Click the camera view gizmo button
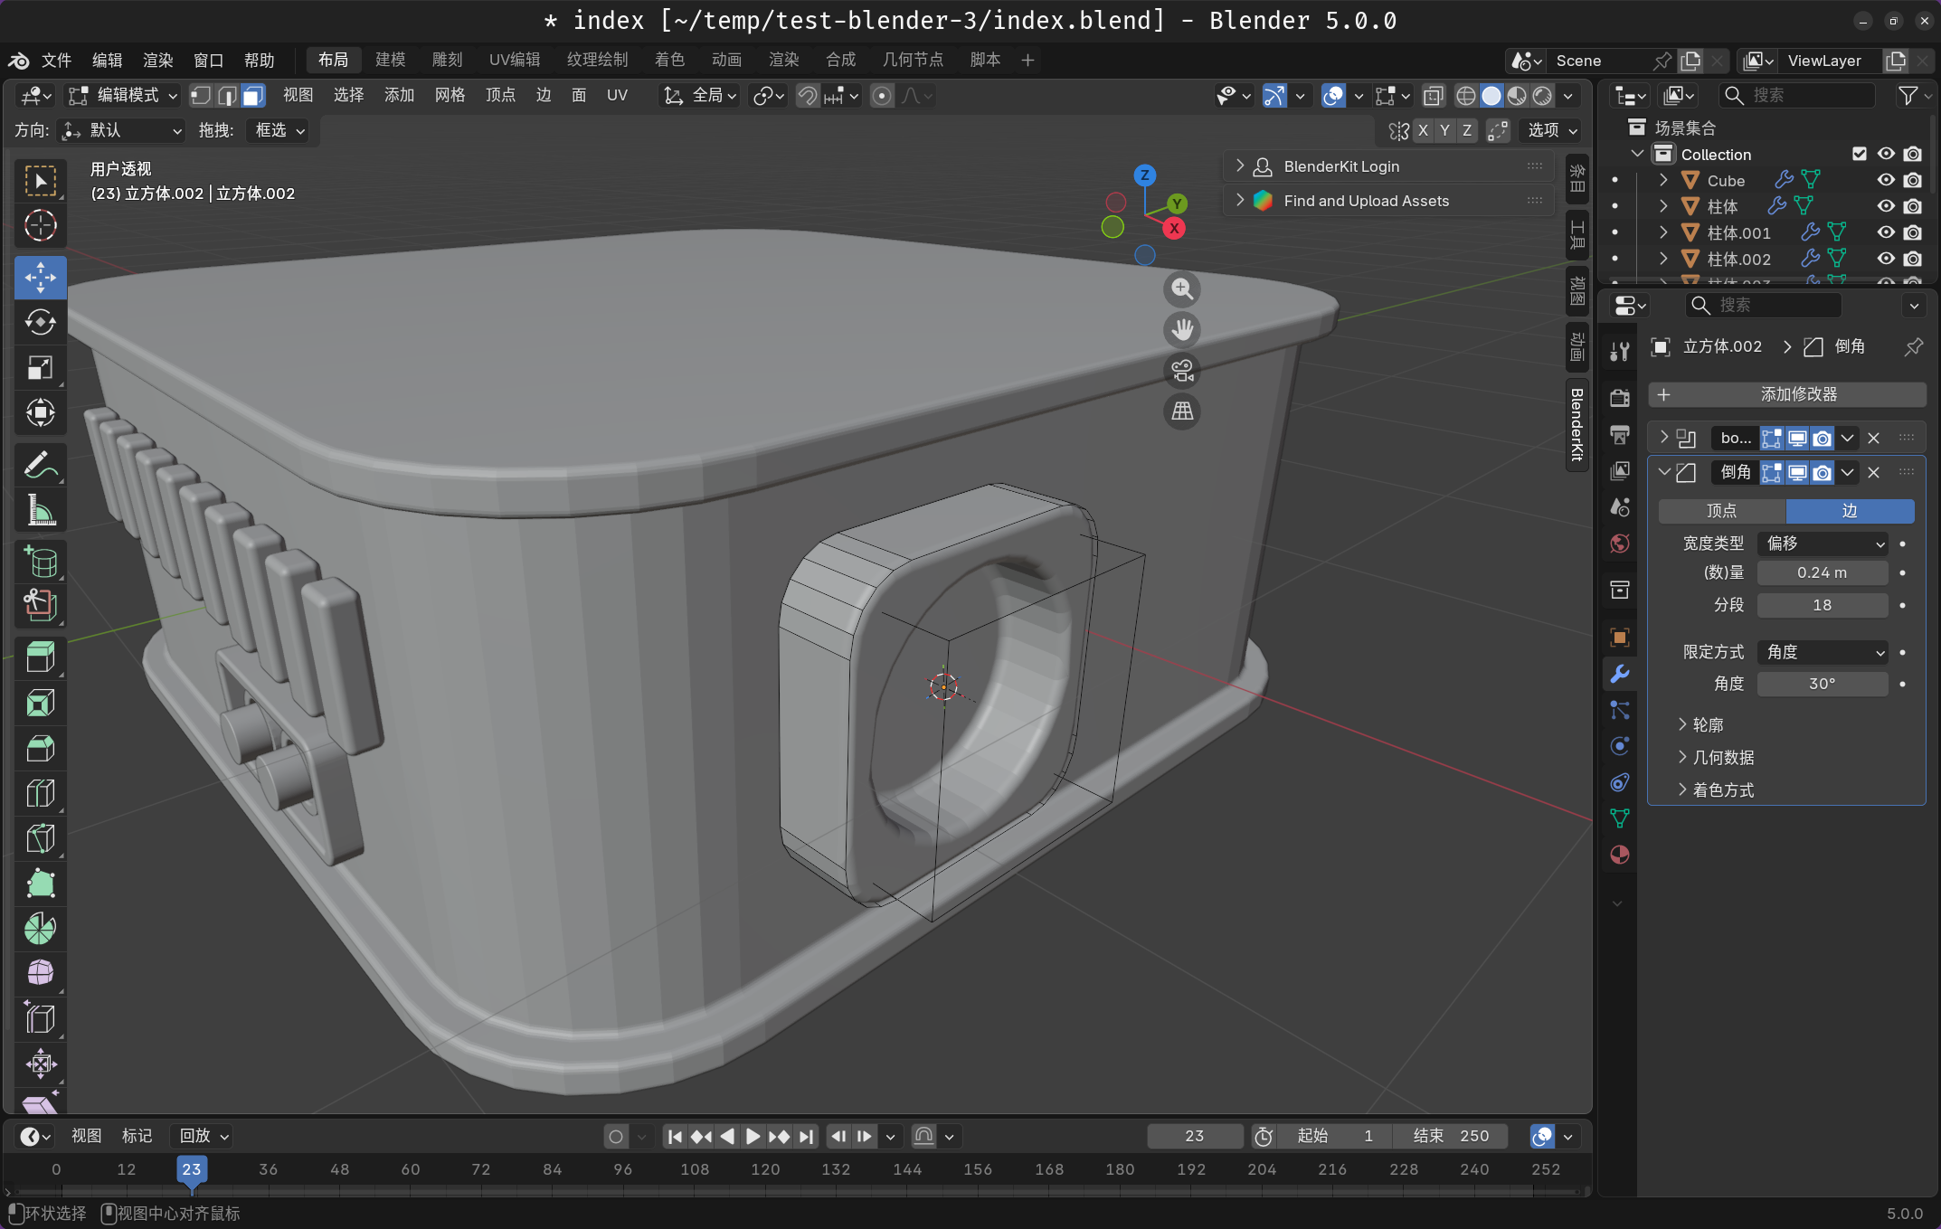Viewport: 1941px width, 1229px height. [1182, 371]
